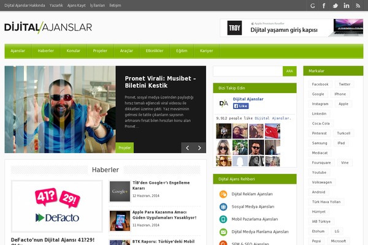Open Dijital Ajanslar Hakkında top link
368x245 pixels.
tap(25, 6)
